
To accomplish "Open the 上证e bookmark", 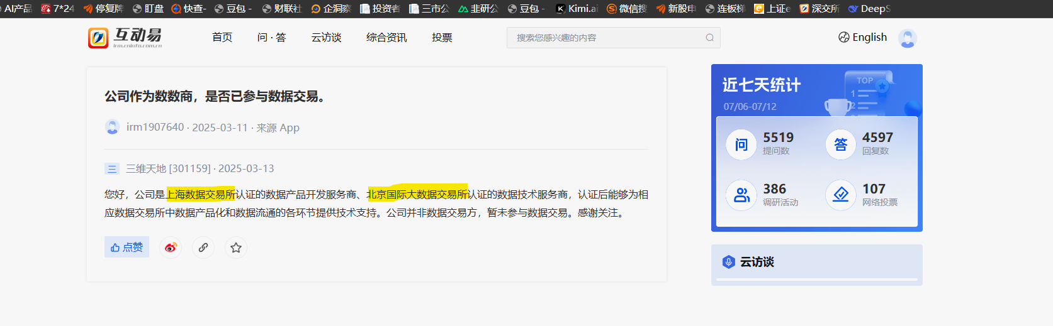I will [772, 9].
